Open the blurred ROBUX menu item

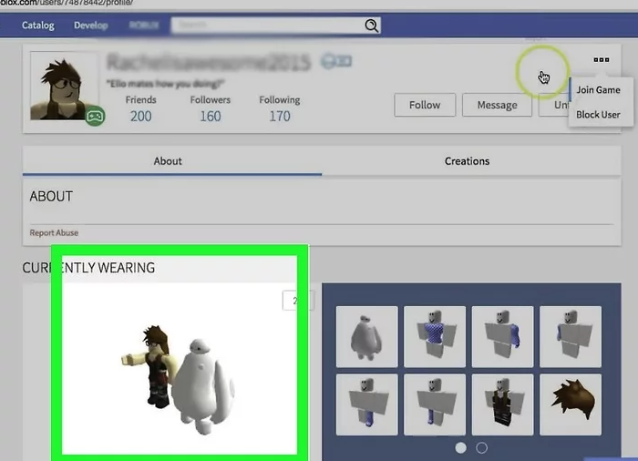(144, 26)
